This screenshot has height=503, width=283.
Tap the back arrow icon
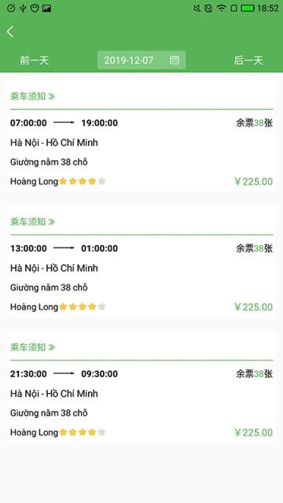pyautogui.click(x=10, y=31)
